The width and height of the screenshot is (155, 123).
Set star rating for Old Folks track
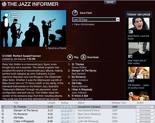[x=68, y=118]
